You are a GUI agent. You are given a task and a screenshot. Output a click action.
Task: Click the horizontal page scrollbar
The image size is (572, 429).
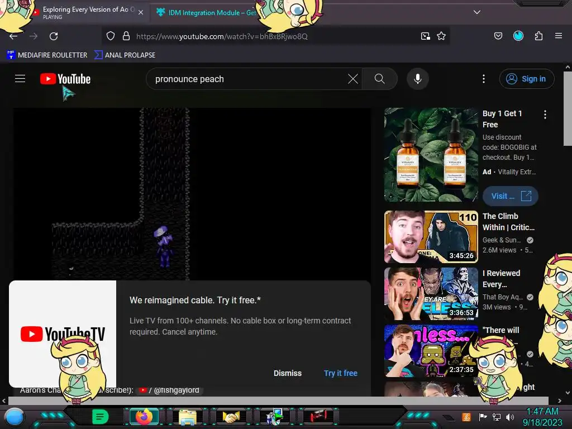[278, 401]
